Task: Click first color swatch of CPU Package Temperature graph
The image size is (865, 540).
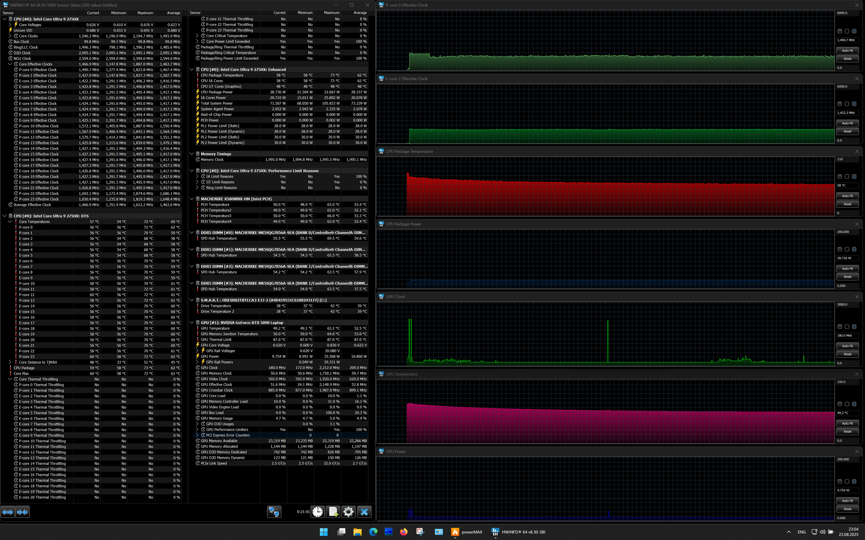Action: 840,177
